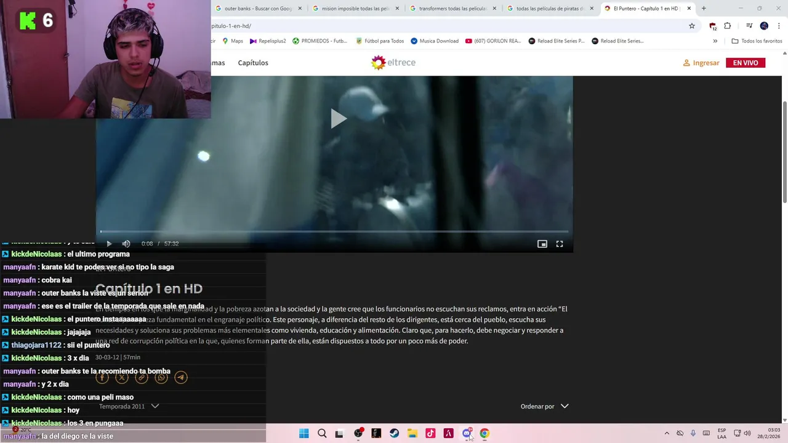The width and height of the screenshot is (788, 443).
Task: Click the address bar URL field
Action: [x=446, y=26]
